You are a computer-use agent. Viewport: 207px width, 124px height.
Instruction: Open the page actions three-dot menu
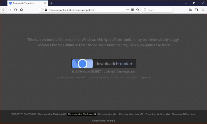(x=127, y=10)
